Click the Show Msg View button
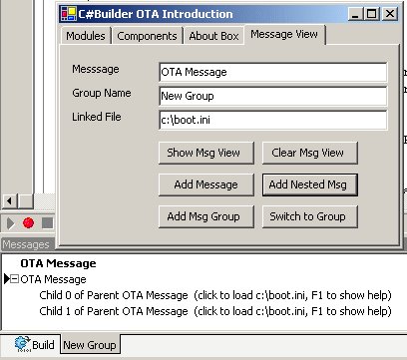This screenshot has height=360, width=407. coord(206,153)
